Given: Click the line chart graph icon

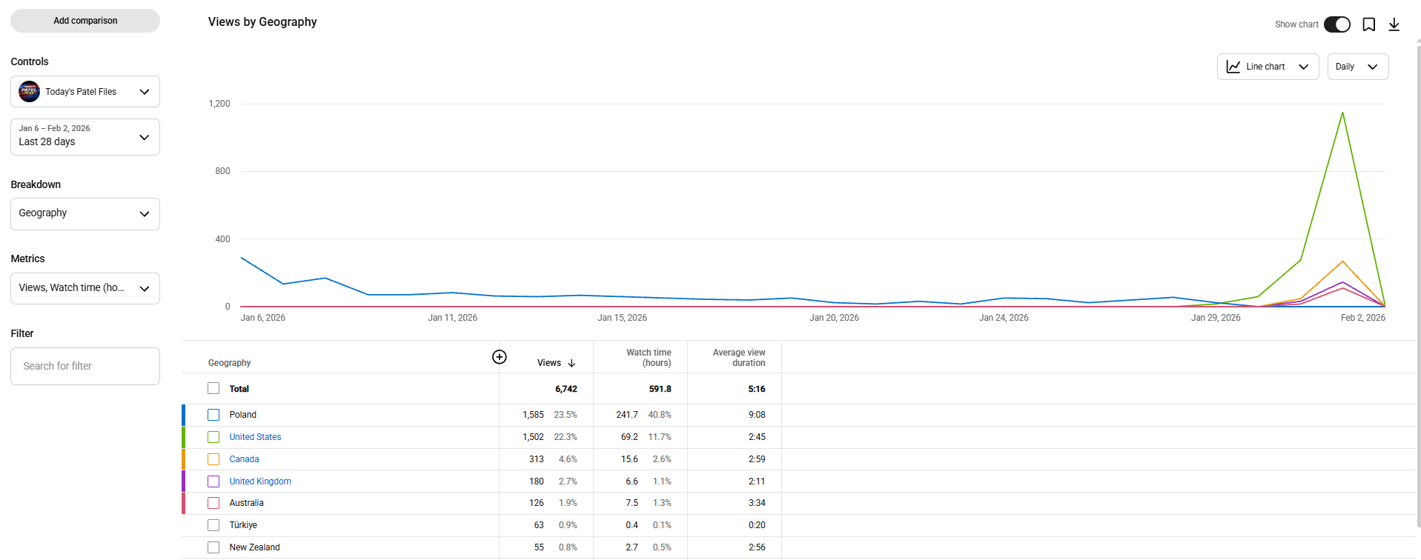Looking at the screenshot, I should [x=1233, y=67].
